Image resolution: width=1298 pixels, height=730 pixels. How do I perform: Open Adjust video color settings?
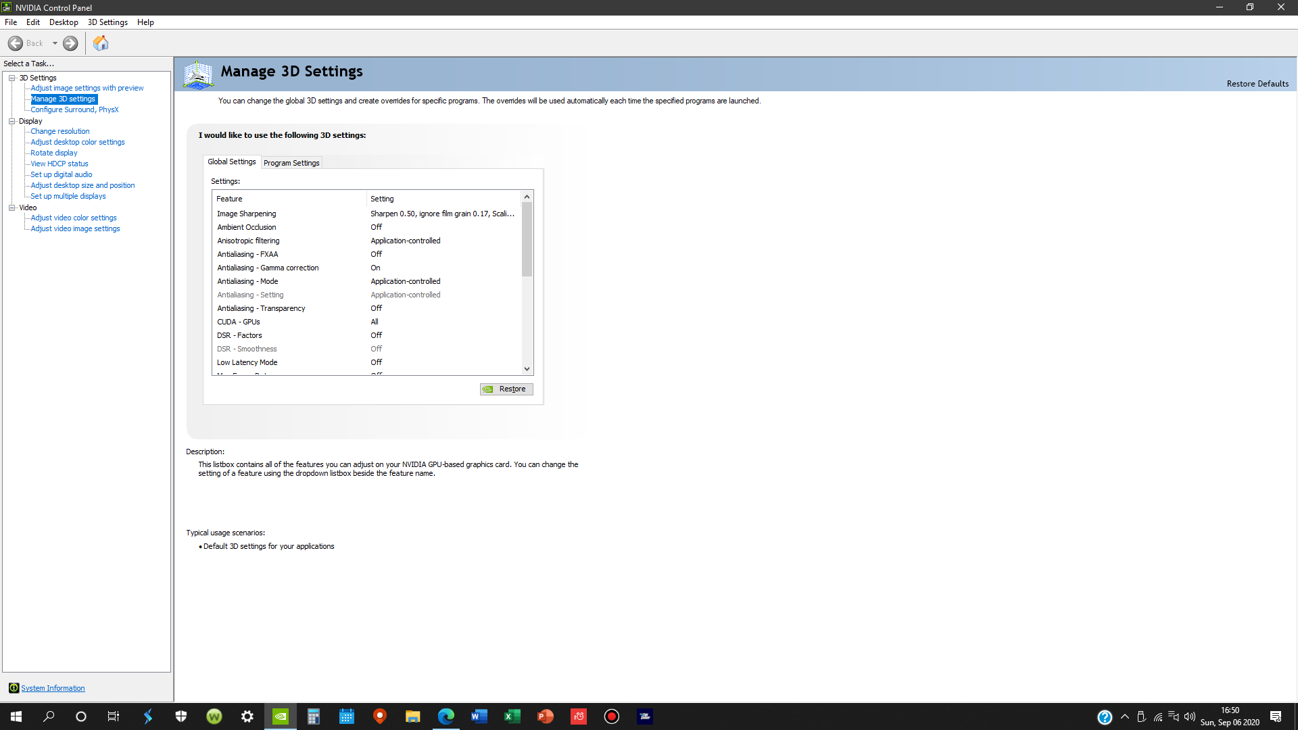click(74, 218)
